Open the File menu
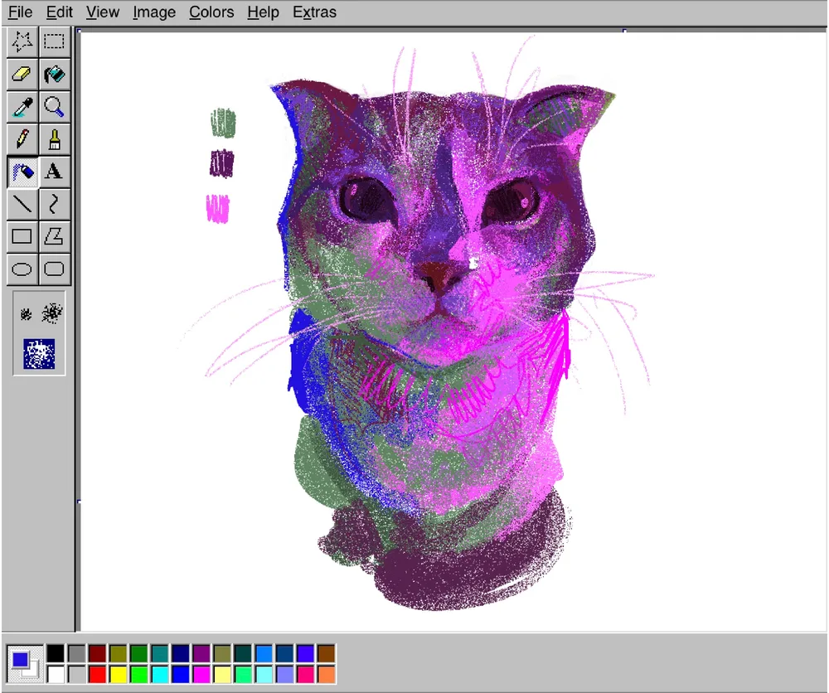Image resolution: width=829 pixels, height=693 pixels. (20, 12)
